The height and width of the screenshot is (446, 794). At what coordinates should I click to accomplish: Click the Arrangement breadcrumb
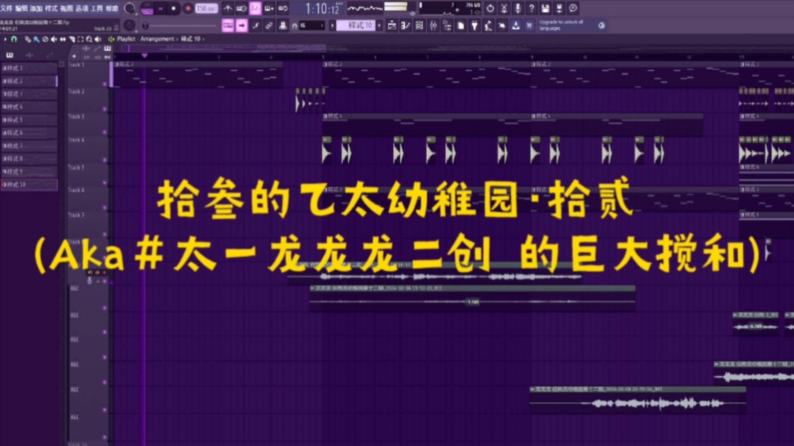pos(157,39)
